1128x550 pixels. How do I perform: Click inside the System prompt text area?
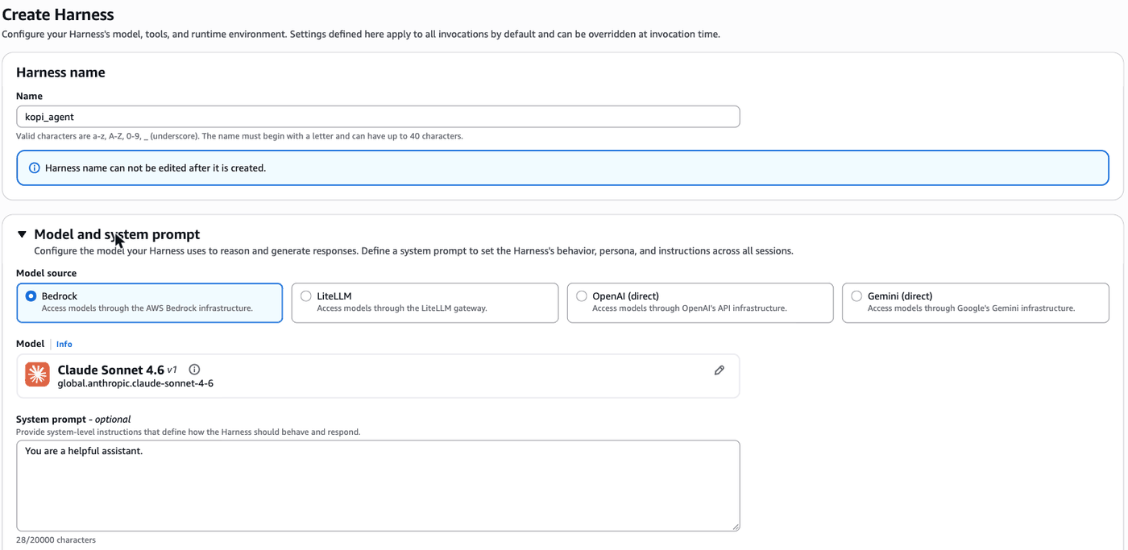[378, 486]
